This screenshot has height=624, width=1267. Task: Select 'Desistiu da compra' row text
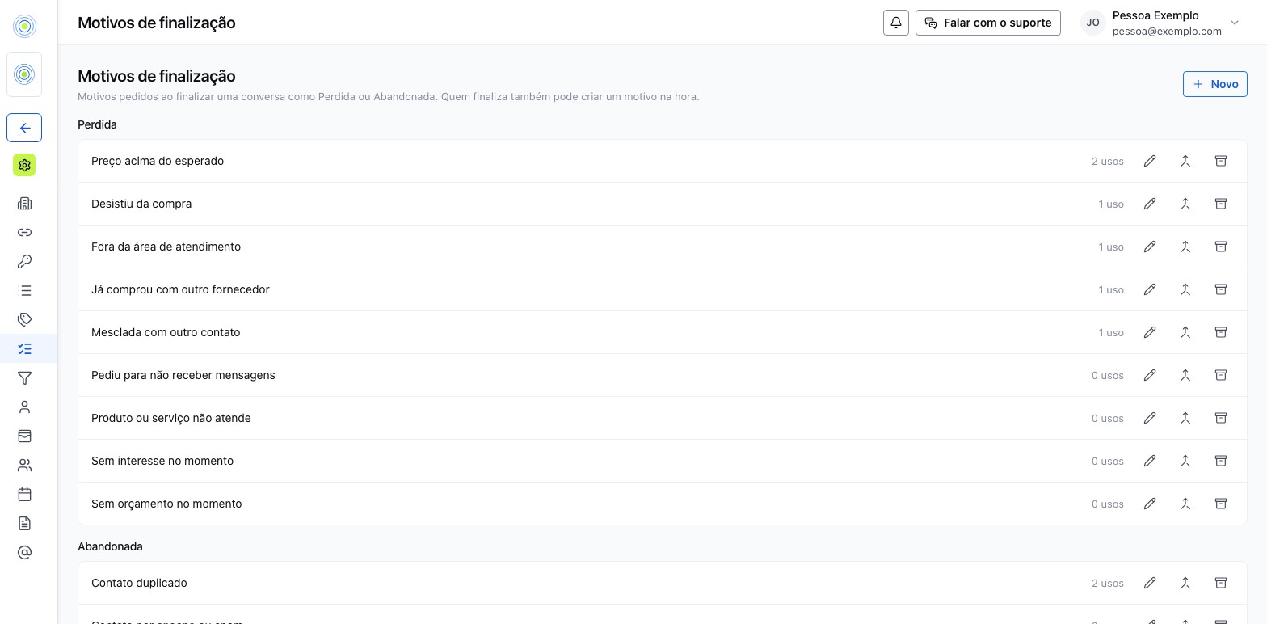coord(141,204)
